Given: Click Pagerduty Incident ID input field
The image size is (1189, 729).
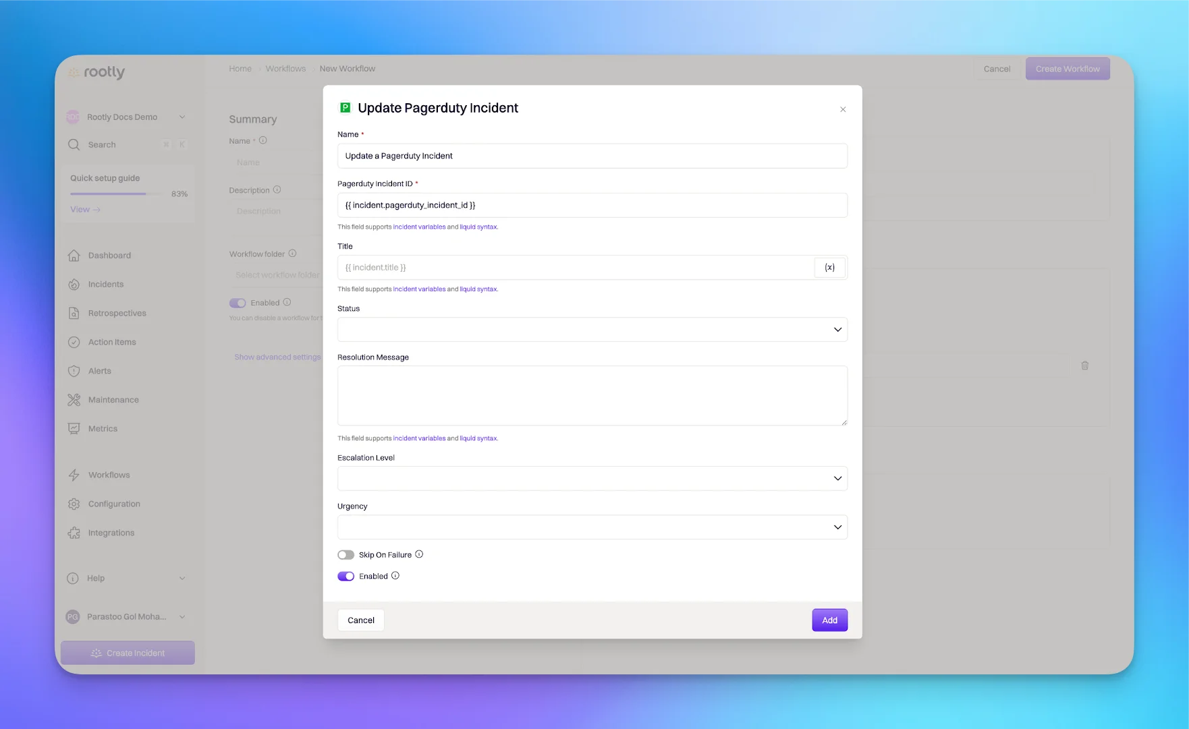Looking at the screenshot, I should click(592, 205).
